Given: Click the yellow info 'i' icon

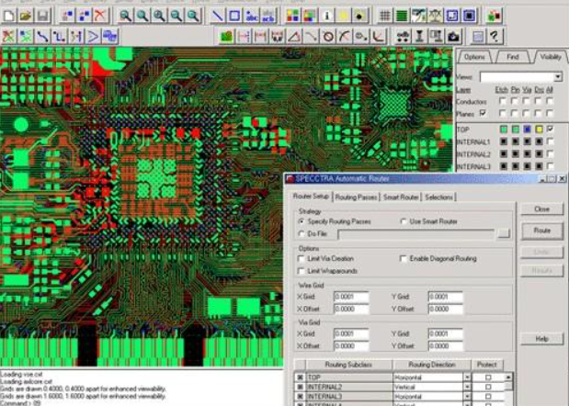Looking at the screenshot, I should [326, 16].
